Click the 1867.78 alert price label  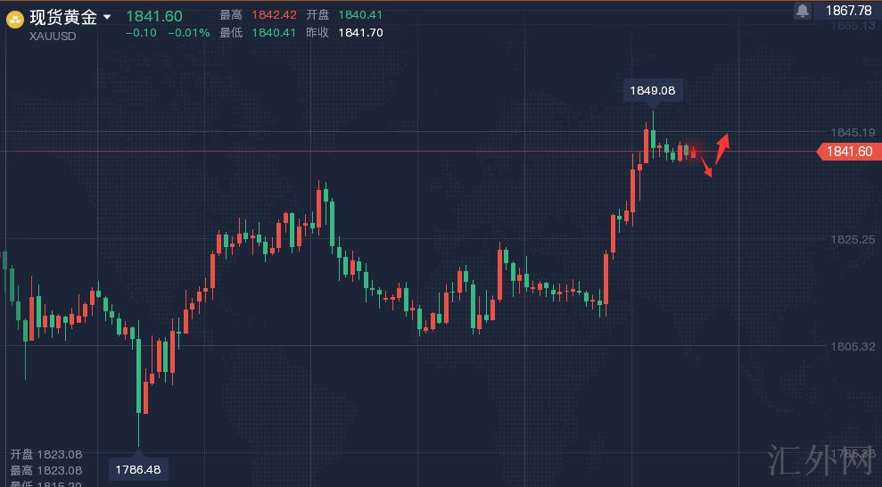click(x=848, y=11)
